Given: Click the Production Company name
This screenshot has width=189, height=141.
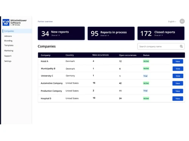Looking at the screenshot, I should click(x=51, y=91).
